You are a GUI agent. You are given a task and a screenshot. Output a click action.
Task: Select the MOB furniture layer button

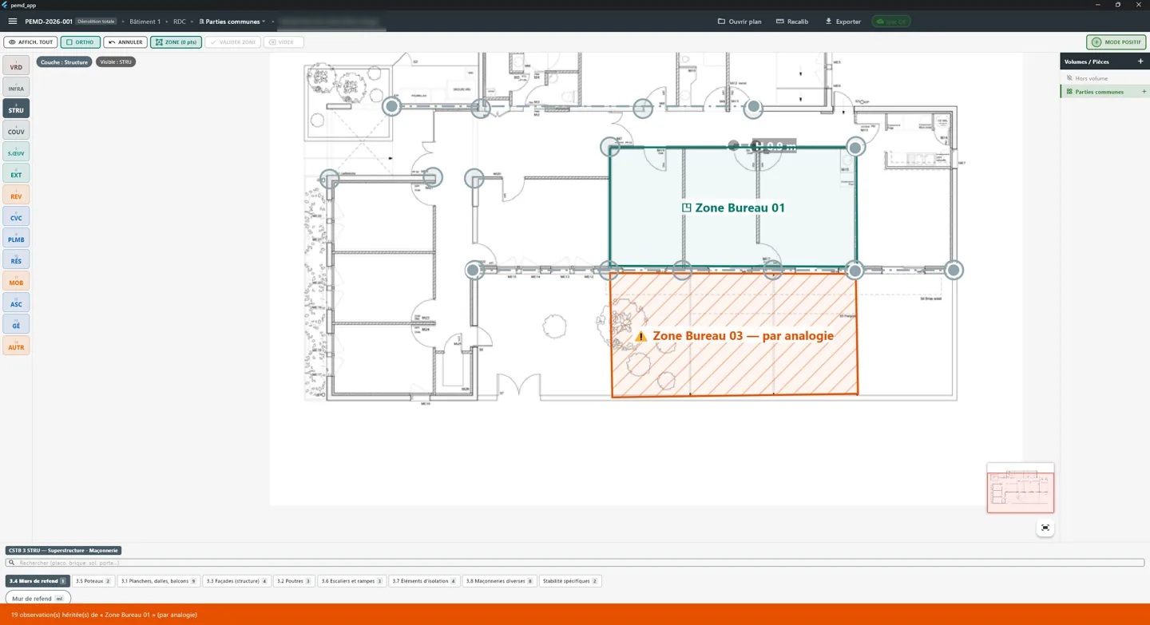point(16,281)
